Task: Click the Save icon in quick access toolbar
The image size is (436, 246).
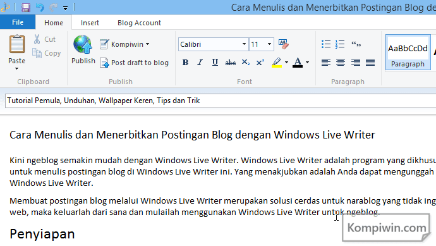Action: (x=25, y=8)
